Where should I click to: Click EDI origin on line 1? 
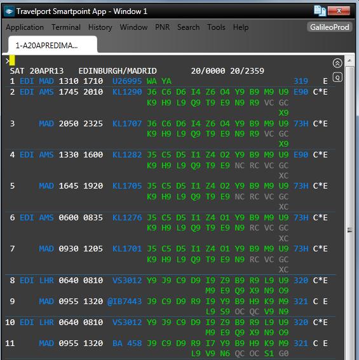coord(27,81)
